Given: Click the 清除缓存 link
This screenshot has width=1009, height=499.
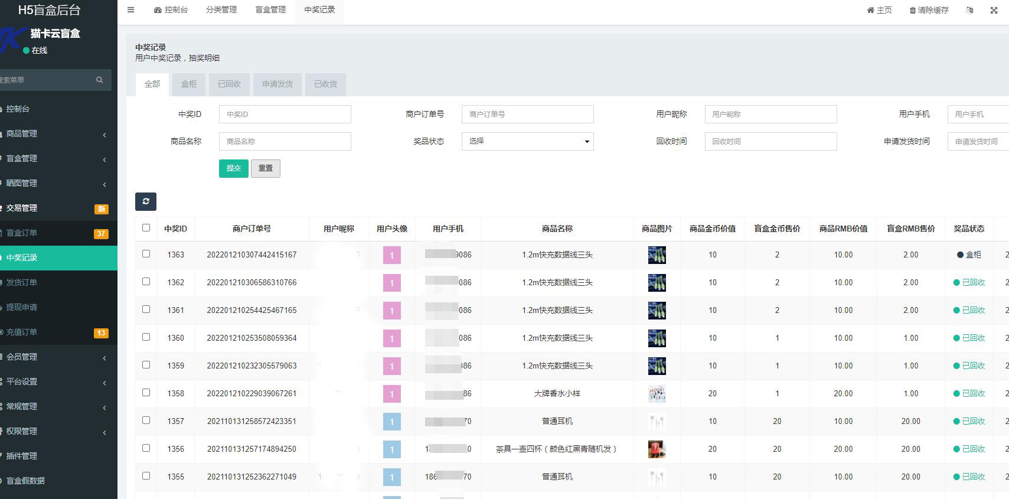Looking at the screenshot, I should pyautogui.click(x=929, y=10).
